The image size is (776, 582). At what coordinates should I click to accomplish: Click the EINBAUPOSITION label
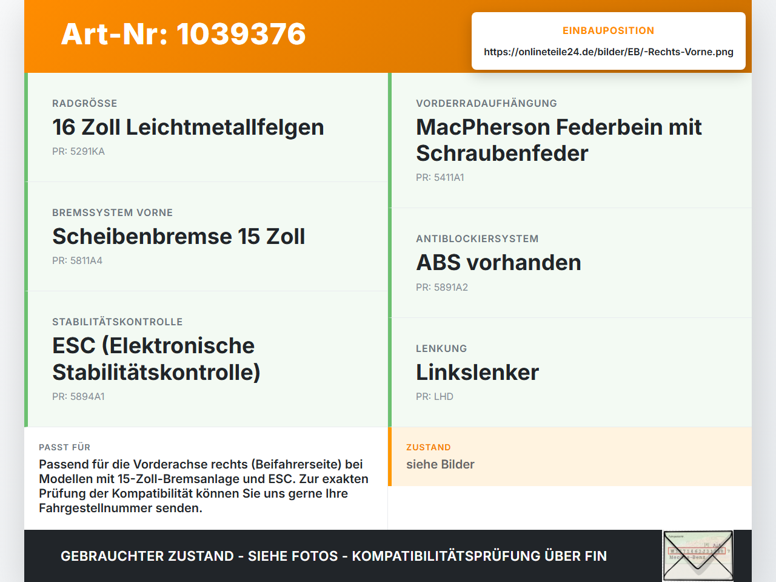[x=609, y=30]
